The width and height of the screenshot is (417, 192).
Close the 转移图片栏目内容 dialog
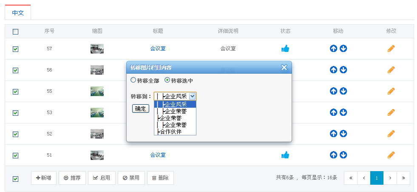pyautogui.click(x=284, y=67)
